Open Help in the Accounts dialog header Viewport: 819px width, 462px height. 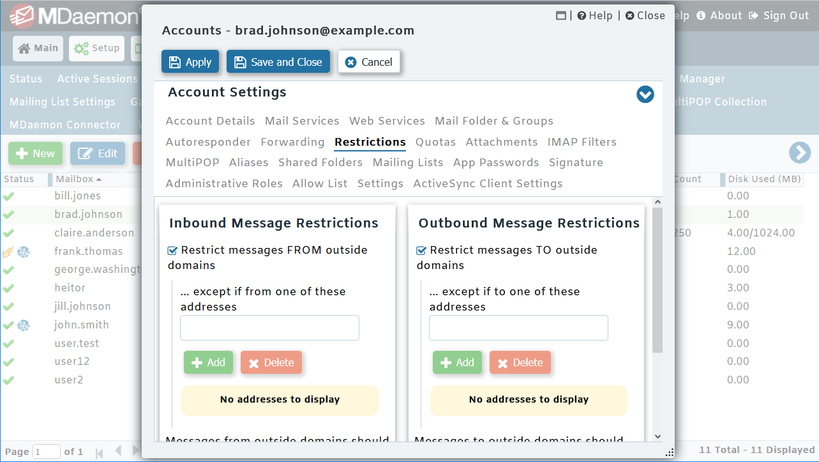coord(595,15)
